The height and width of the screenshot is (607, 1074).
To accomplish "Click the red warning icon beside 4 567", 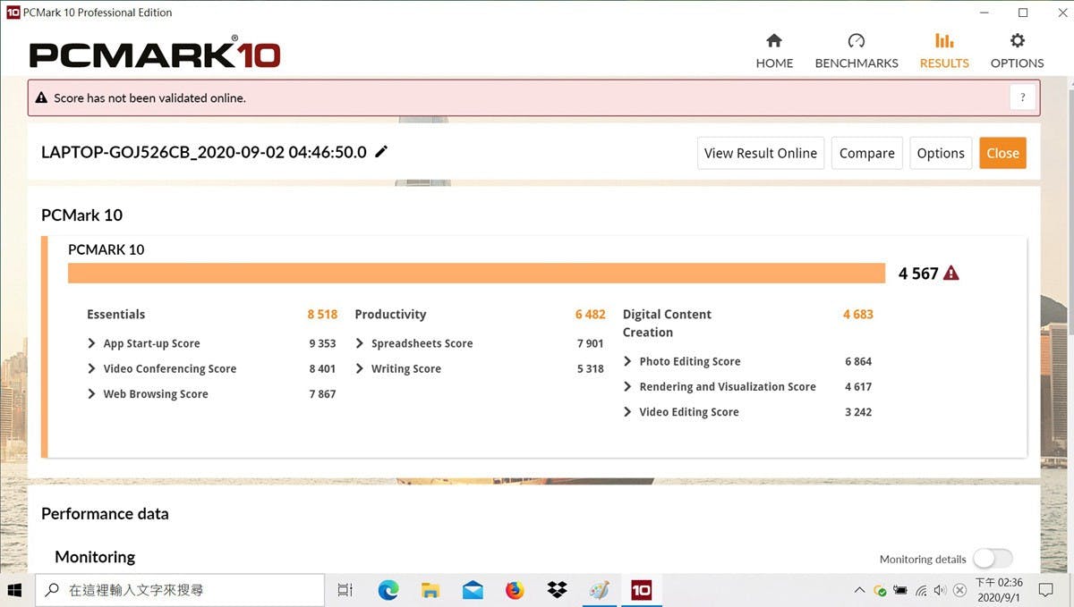I will 951,274.
